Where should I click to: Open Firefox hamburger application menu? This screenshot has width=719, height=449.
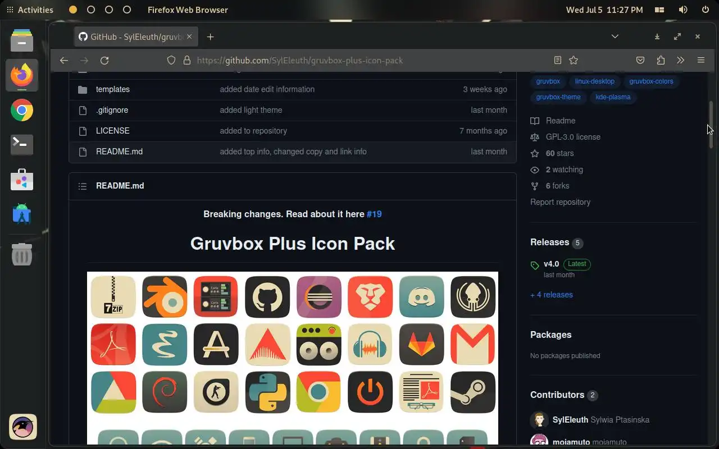[x=701, y=61]
